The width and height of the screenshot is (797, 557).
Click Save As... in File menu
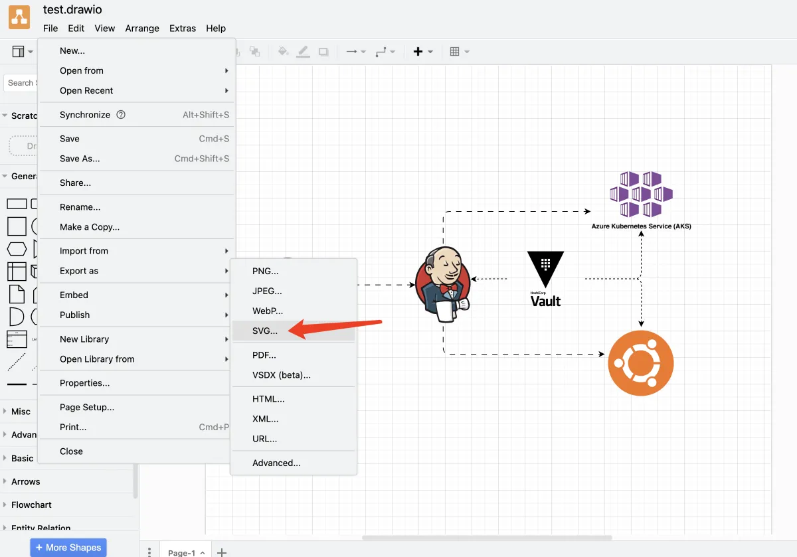[x=80, y=159]
